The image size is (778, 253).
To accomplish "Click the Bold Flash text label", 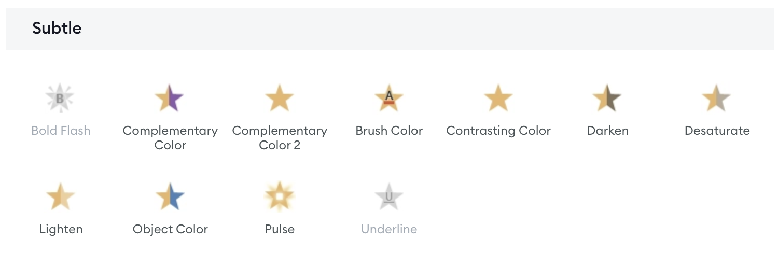I will point(61,131).
